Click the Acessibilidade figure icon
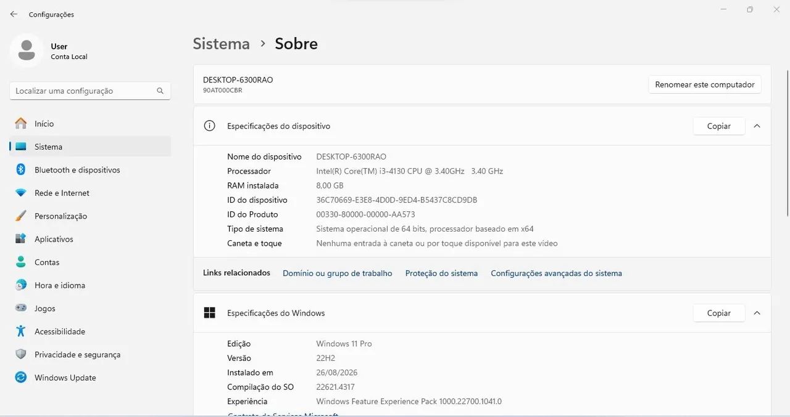The width and height of the screenshot is (790, 417). point(21,331)
